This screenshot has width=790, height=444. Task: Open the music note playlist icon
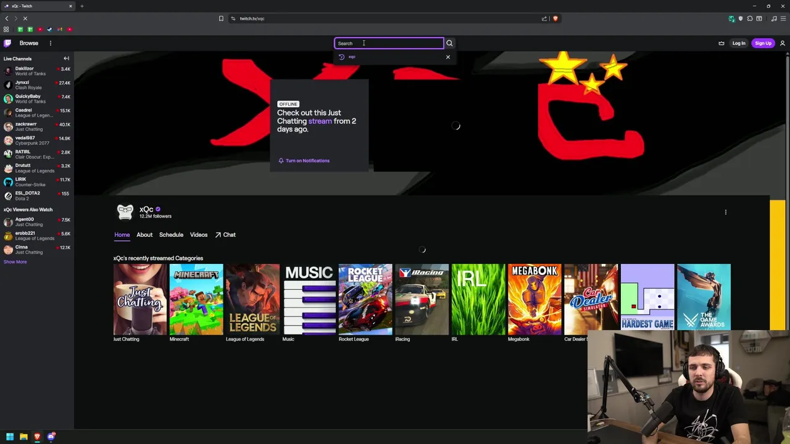coord(774,18)
